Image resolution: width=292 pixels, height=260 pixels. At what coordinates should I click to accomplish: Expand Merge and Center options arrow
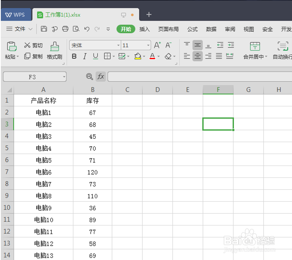pos(266,56)
